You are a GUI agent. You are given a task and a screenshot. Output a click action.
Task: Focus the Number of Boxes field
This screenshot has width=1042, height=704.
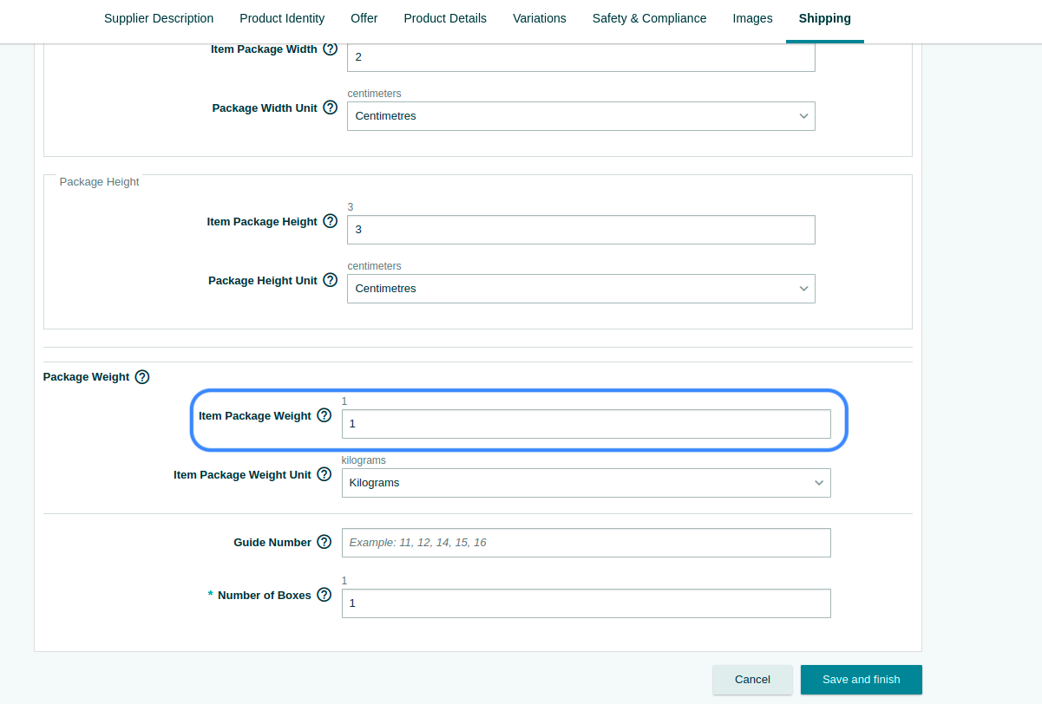click(x=586, y=603)
